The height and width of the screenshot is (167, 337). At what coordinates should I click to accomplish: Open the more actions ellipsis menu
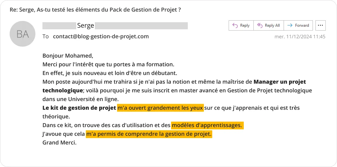(321, 25)
